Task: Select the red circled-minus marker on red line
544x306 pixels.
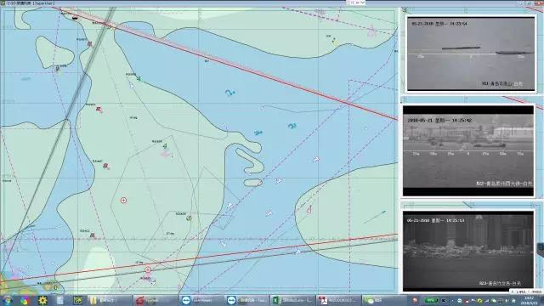Action: tap(148, 269)
